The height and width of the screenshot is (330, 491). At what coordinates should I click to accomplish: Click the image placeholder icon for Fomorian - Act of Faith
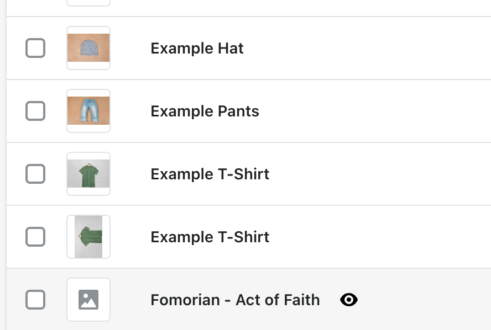pyautogui.click(x=88, y=300)
